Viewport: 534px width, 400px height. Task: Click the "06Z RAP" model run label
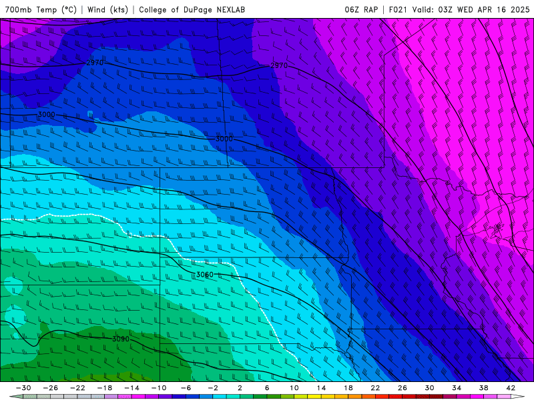click(361, 9)
